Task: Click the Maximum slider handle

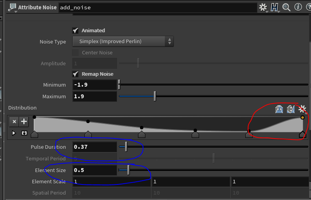Action: 155,96
